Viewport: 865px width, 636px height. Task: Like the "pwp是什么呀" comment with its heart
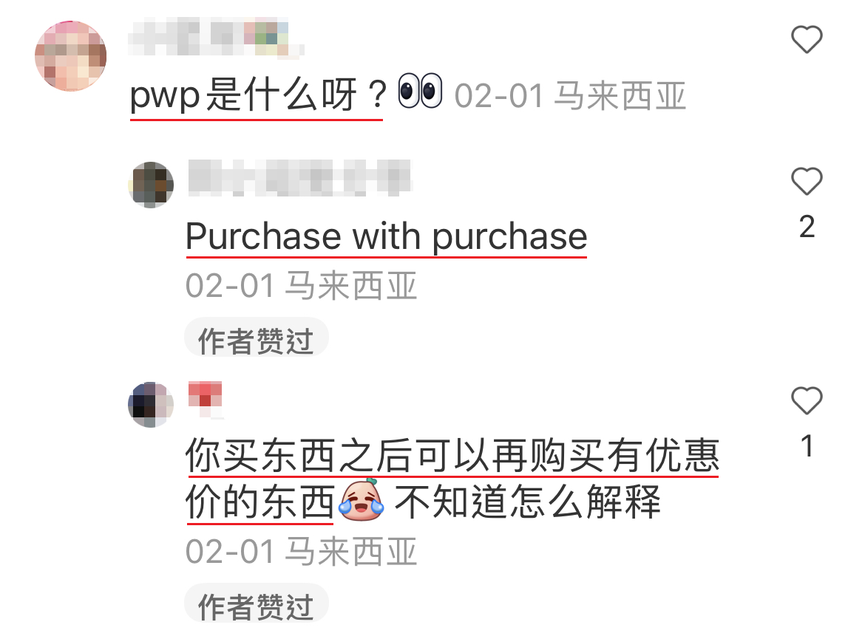(807, 40)
